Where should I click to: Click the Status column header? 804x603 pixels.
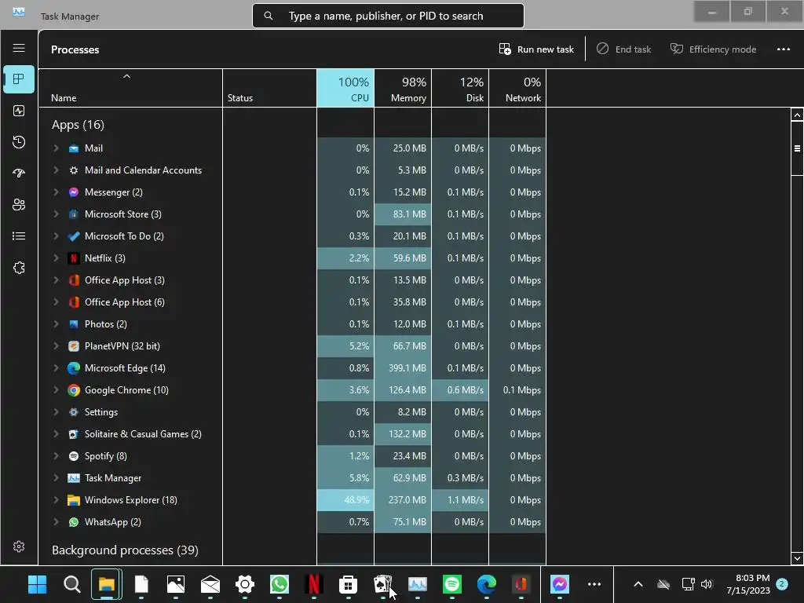[x=270, y=88]
